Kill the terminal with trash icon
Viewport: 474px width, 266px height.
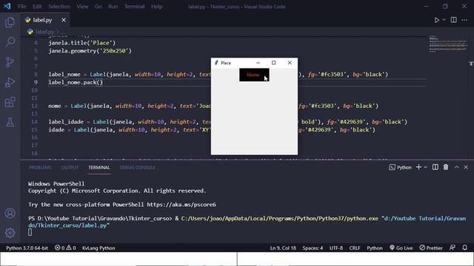[x=446, y=167]
